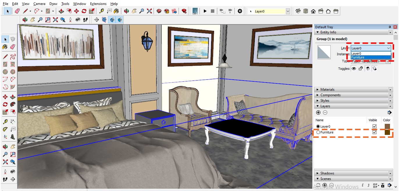This screenshot has width=399, height=191.
Task: Expand the Materials panel
Action: coord(327,90)
